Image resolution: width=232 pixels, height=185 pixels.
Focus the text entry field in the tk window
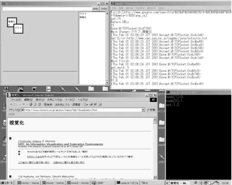point(47,9)
